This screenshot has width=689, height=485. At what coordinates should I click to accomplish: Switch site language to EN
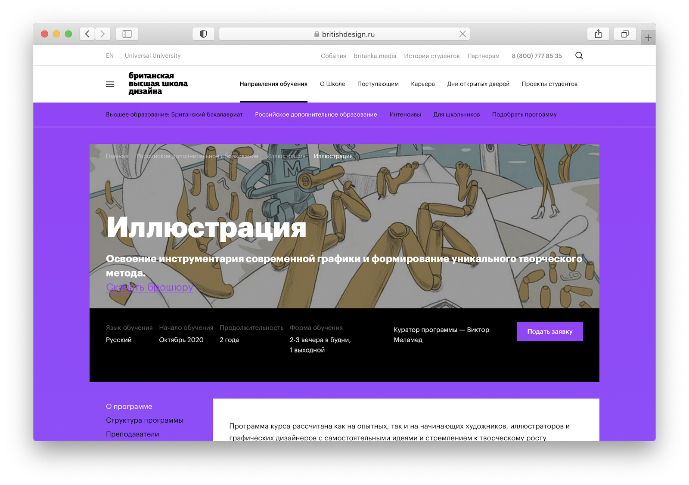point(110,56)
